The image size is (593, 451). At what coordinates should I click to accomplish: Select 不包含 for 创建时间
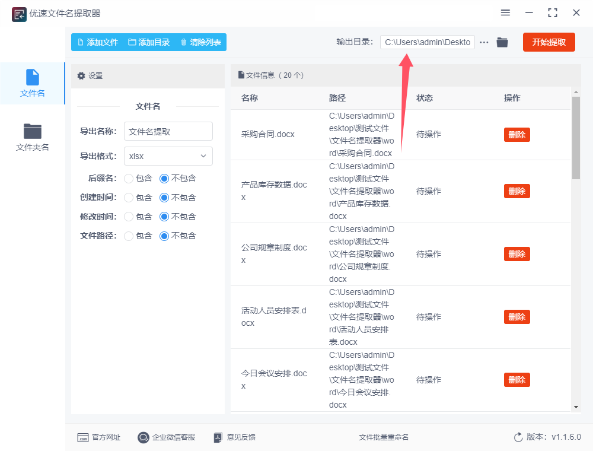[164, 198]
